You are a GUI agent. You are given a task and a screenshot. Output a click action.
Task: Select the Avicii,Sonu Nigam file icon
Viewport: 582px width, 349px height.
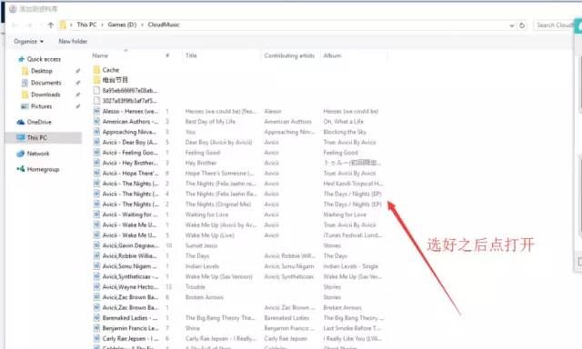pyautogui.click(x=97, y=266)
